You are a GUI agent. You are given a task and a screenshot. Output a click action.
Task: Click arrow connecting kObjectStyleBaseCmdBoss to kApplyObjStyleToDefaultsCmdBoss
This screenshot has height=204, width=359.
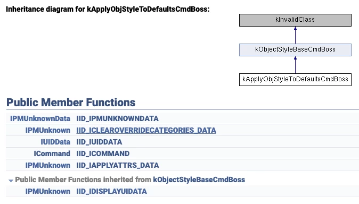pos(296,65)
